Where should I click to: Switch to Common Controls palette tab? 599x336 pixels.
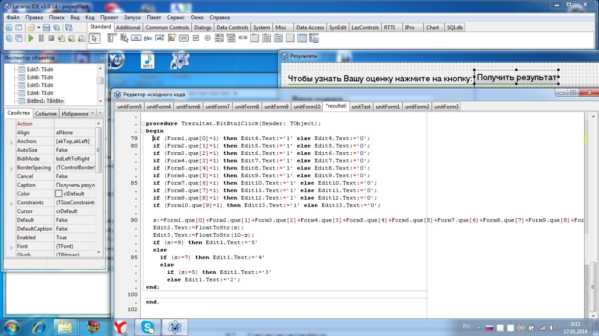[x=167, y=27]
